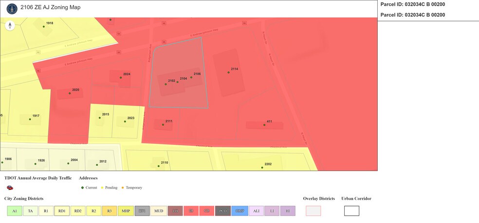Image resolution: width=479 pixels, height=223 pixels.
Task: Click address marker 411 on the map
Action: tap(264, 125)
